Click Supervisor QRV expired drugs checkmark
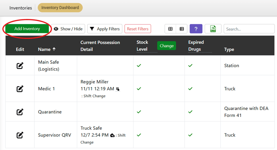Viewport: 277px width, 150px height. point(190,135)
